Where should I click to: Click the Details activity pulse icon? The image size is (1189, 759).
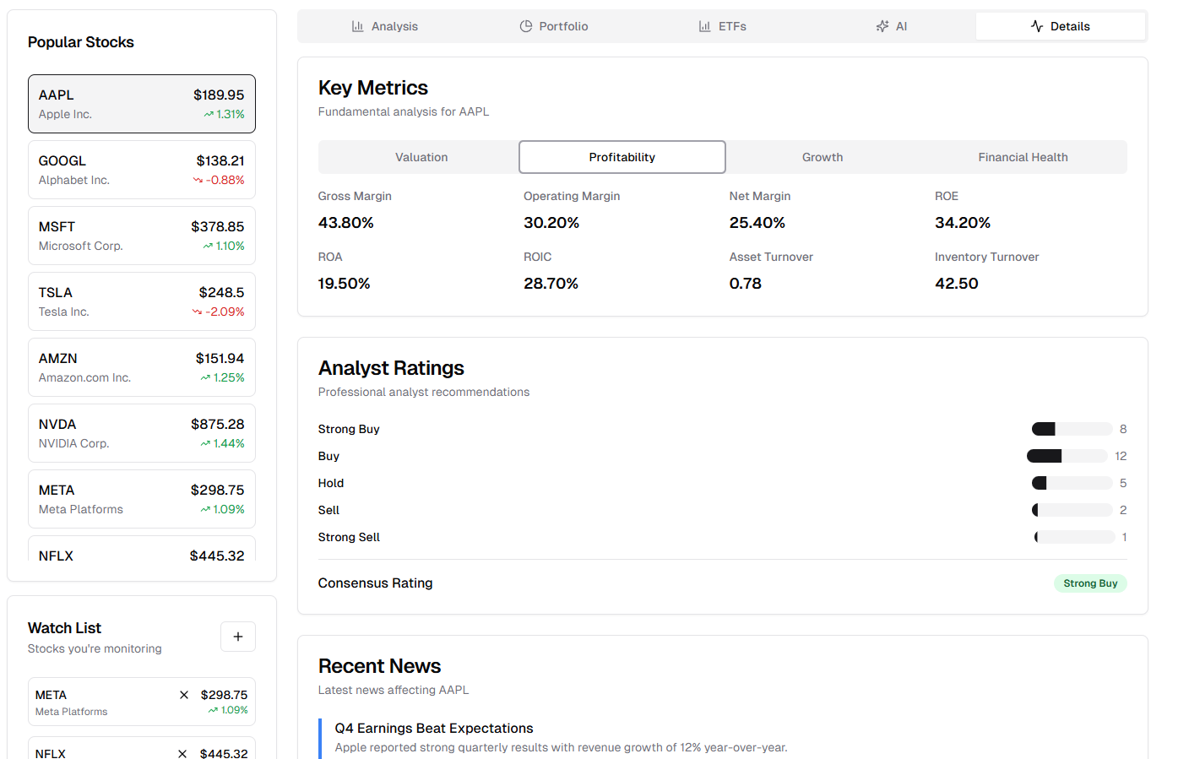(x=1037, y=26)
